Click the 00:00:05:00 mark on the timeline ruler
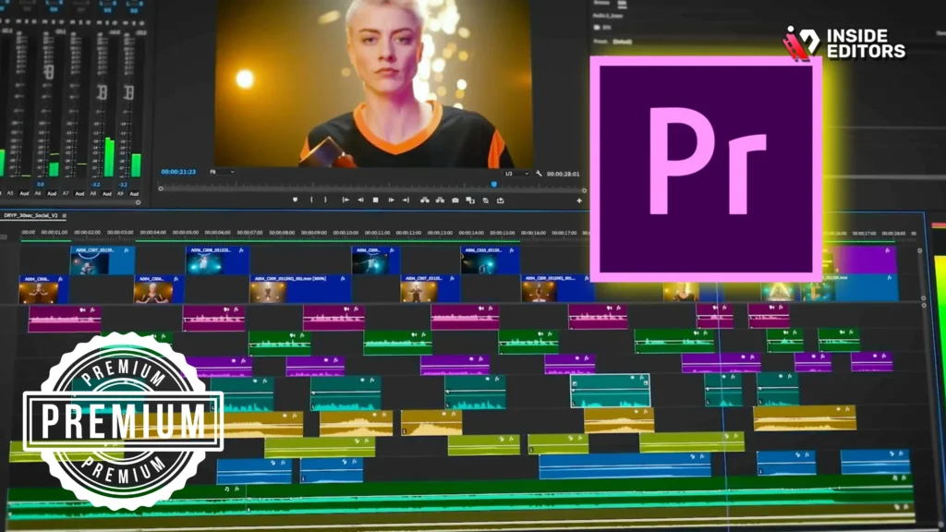This screenshot has height=532, width=946. pyautogui.click(x=185, y=232)
